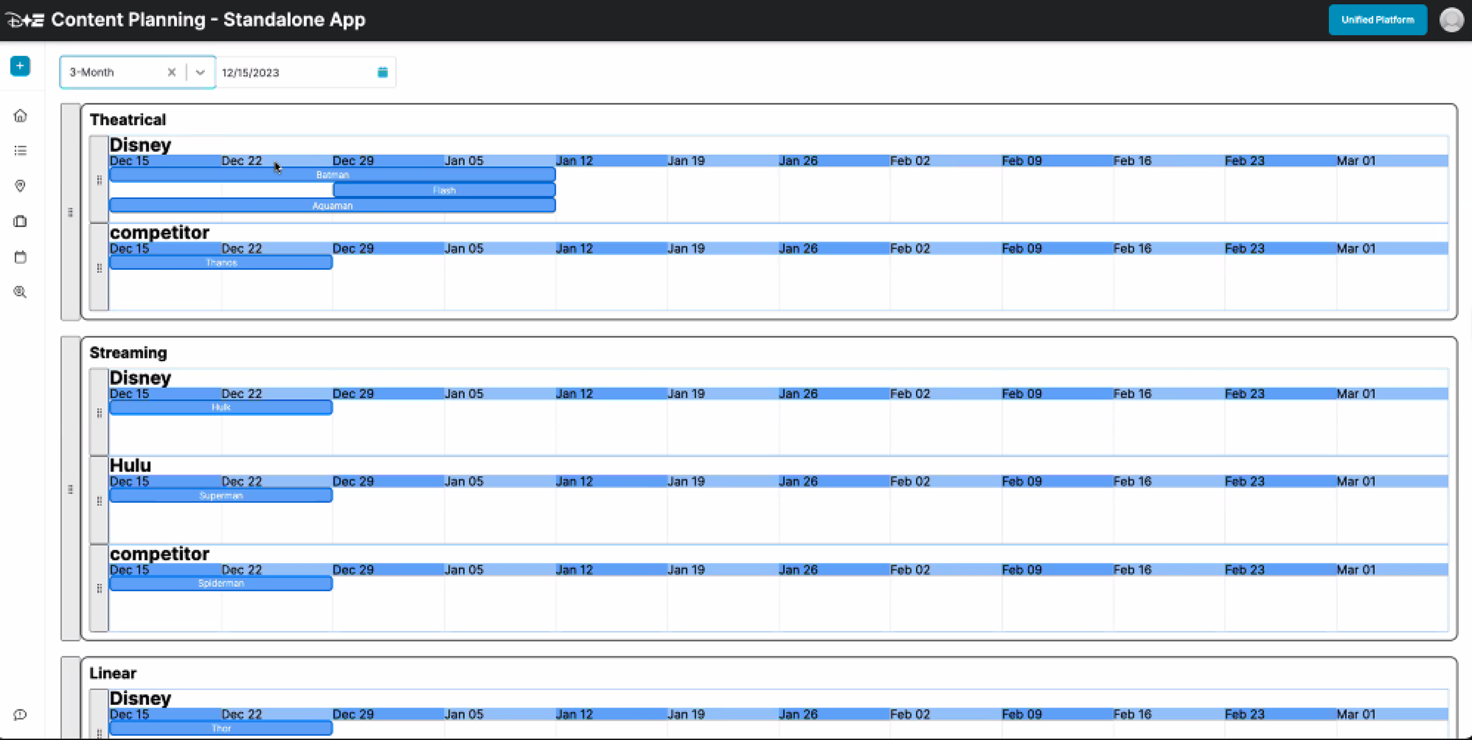The width and height of the screenshot is (1472, 740).
Task: Grab the Streaming Disney row drag handle
Action: (99, 413)
